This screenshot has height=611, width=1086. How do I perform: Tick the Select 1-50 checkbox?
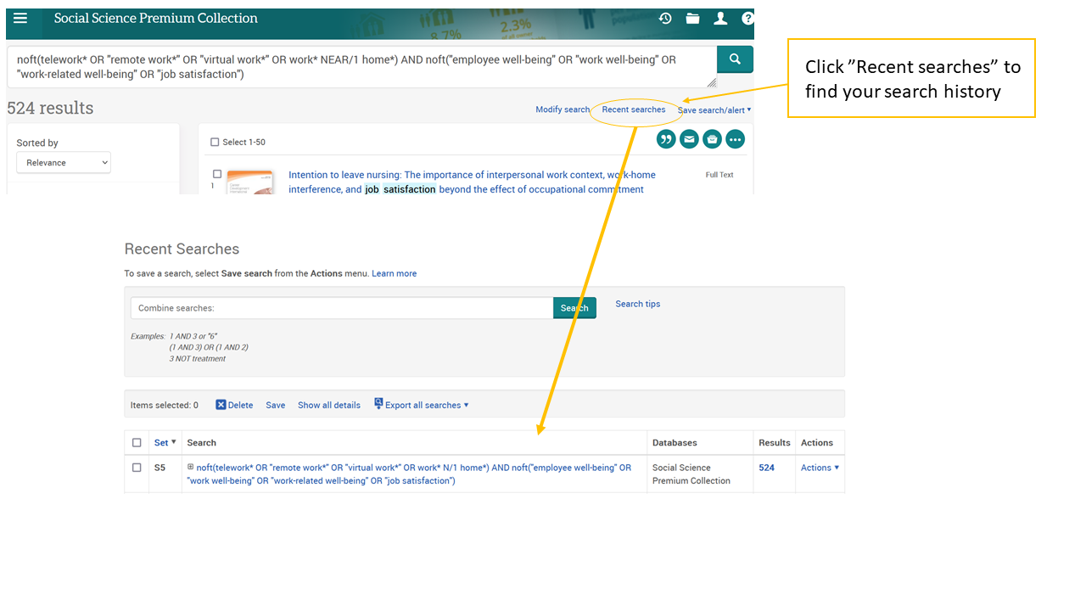point(215,143)
